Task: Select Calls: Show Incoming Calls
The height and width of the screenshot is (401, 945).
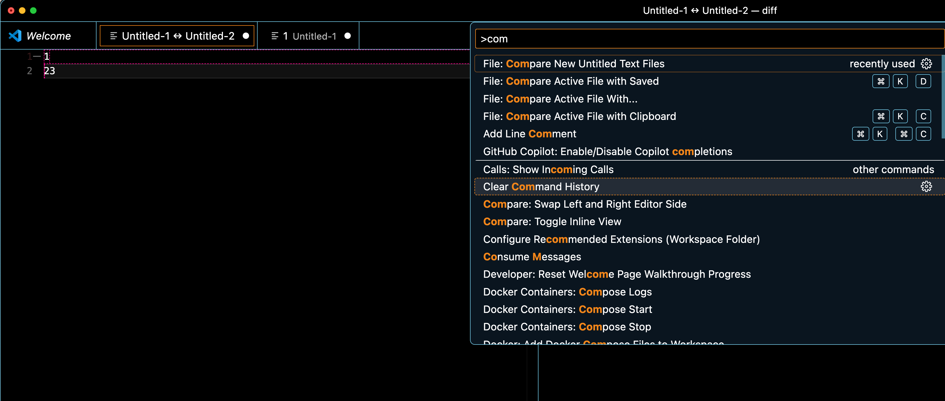Action: pyautogui.click(x=548, y=169)
